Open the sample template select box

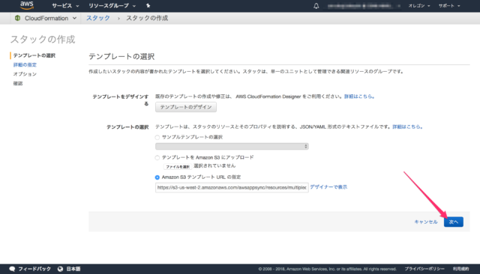[232, 146]
